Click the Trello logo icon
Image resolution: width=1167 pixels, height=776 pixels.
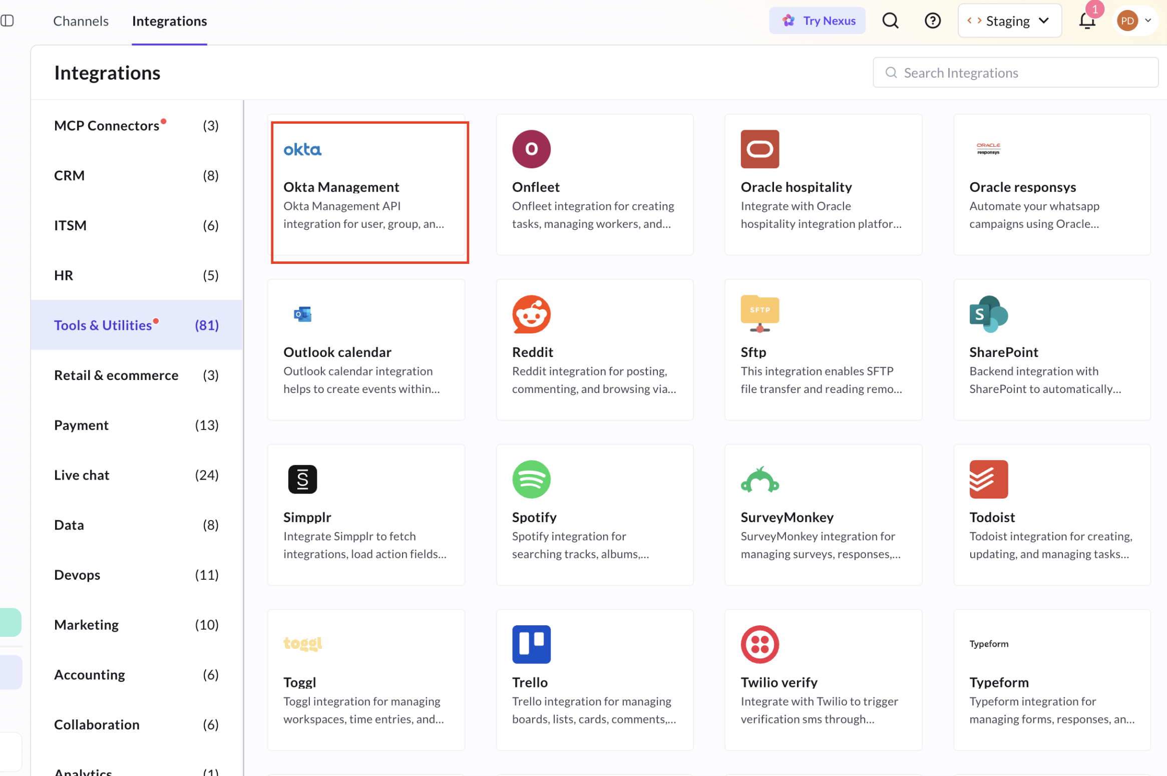(x=531, y=645)
